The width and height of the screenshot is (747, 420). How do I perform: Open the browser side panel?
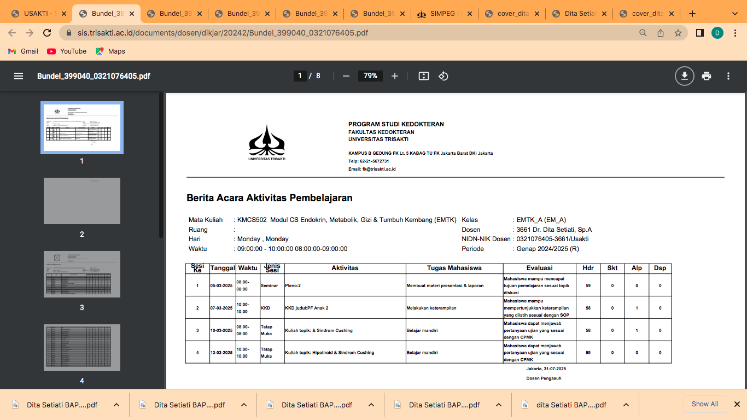[699, 33]
